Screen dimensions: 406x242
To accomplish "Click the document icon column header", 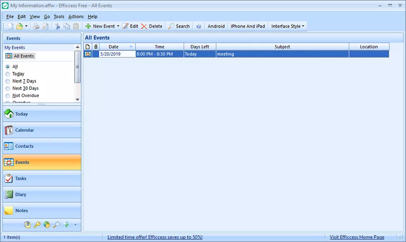I will 88,47.
